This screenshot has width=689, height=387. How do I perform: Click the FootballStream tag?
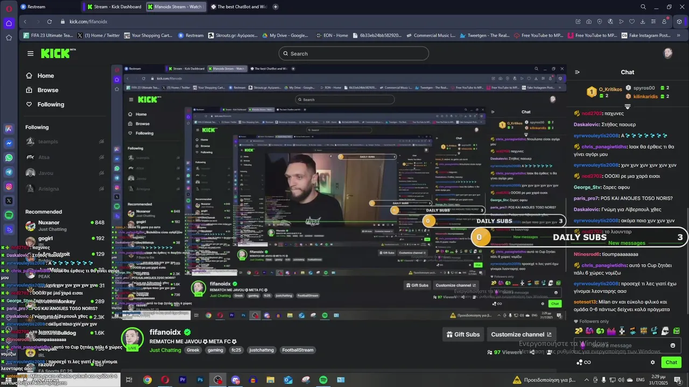click(x=298, y=350)
